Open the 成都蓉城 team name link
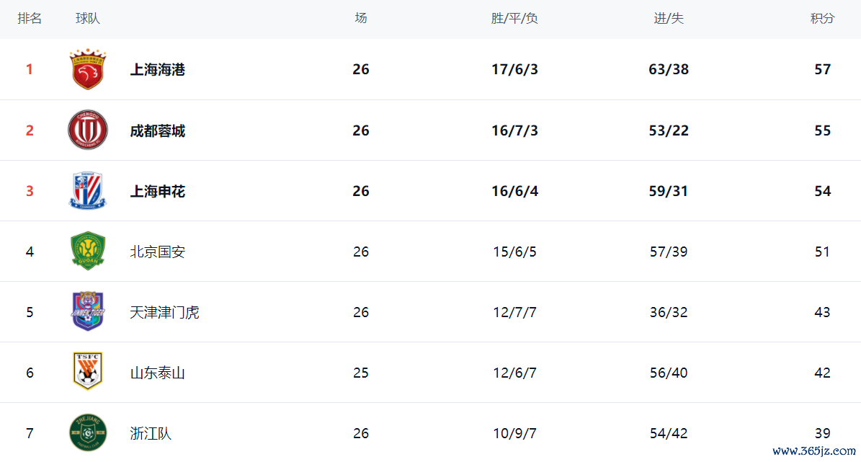The image size is (861, 462). [x=157, y=130]
